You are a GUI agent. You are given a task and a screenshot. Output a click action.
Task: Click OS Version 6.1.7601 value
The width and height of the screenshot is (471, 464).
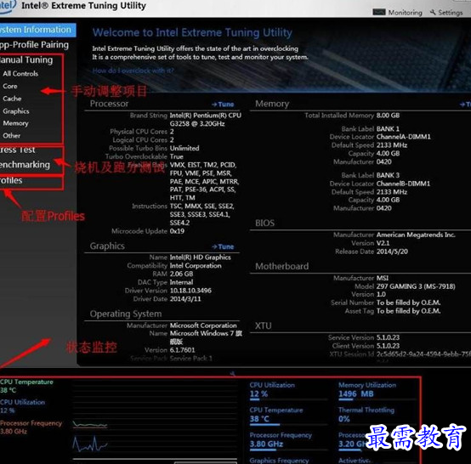pyautogui.click(x=182, y=350)
